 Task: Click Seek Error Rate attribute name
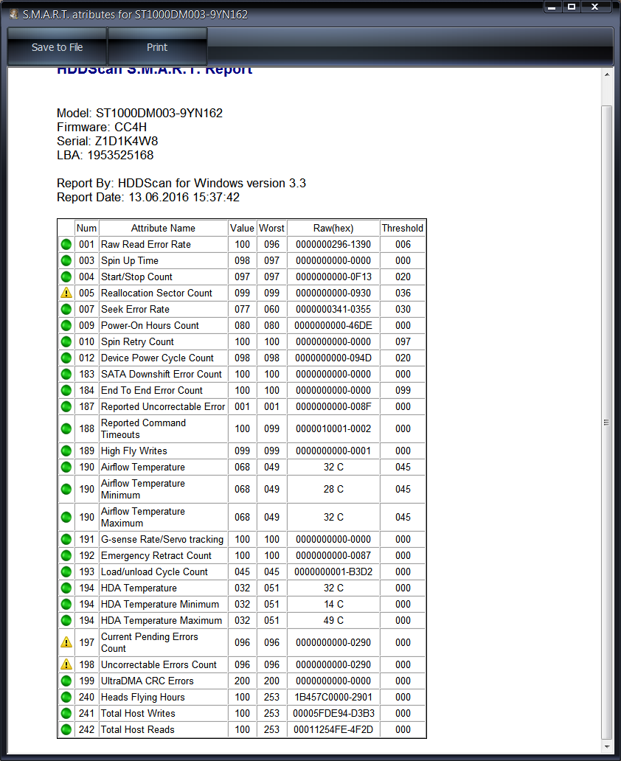pyautogui.click(x=135, y=309)
